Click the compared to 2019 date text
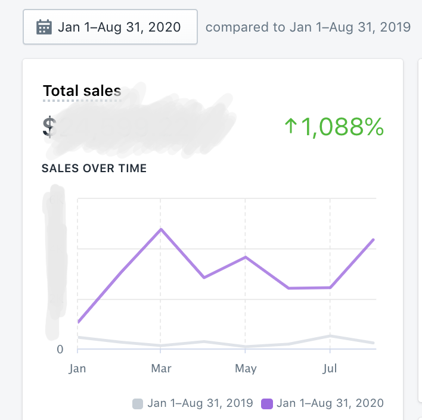Viewport: 422px width, 420px height. click(308, 27)
